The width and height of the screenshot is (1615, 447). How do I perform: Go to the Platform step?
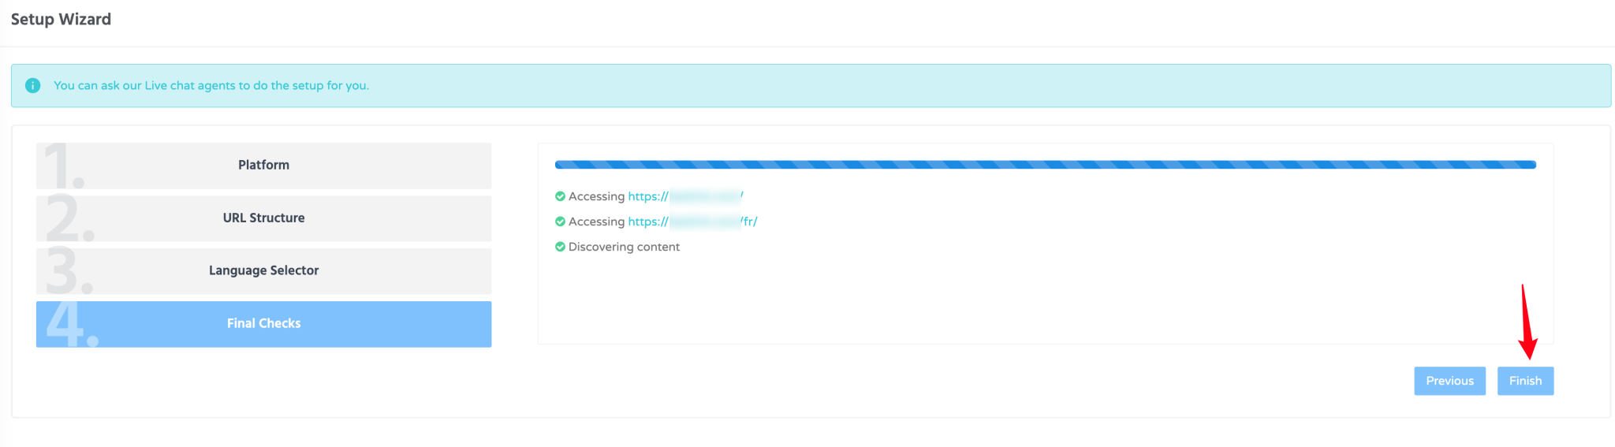(263, 165)
